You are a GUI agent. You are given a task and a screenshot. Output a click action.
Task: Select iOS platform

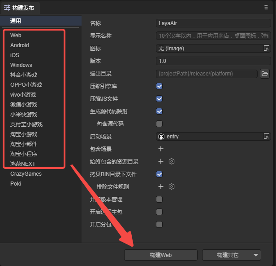15,55
